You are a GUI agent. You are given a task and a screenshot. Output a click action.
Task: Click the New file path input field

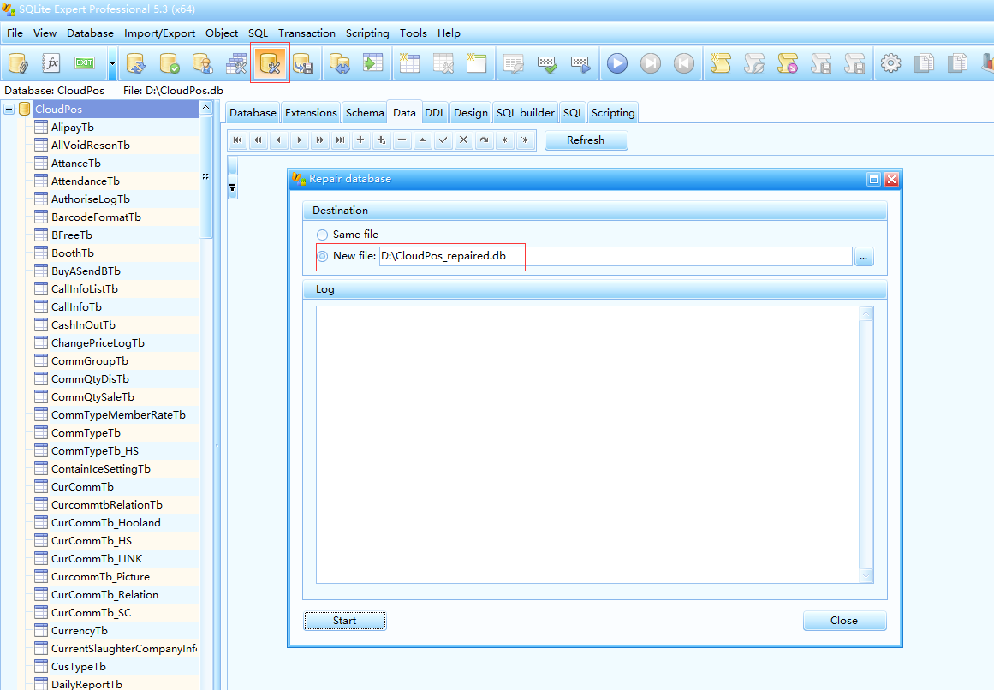(x=615, y=256)
